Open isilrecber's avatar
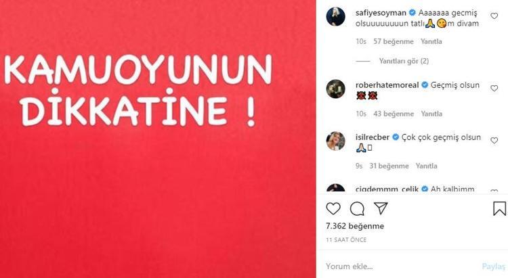The height and width of the screenshot is (278, 508). click(x=336, y=141)
